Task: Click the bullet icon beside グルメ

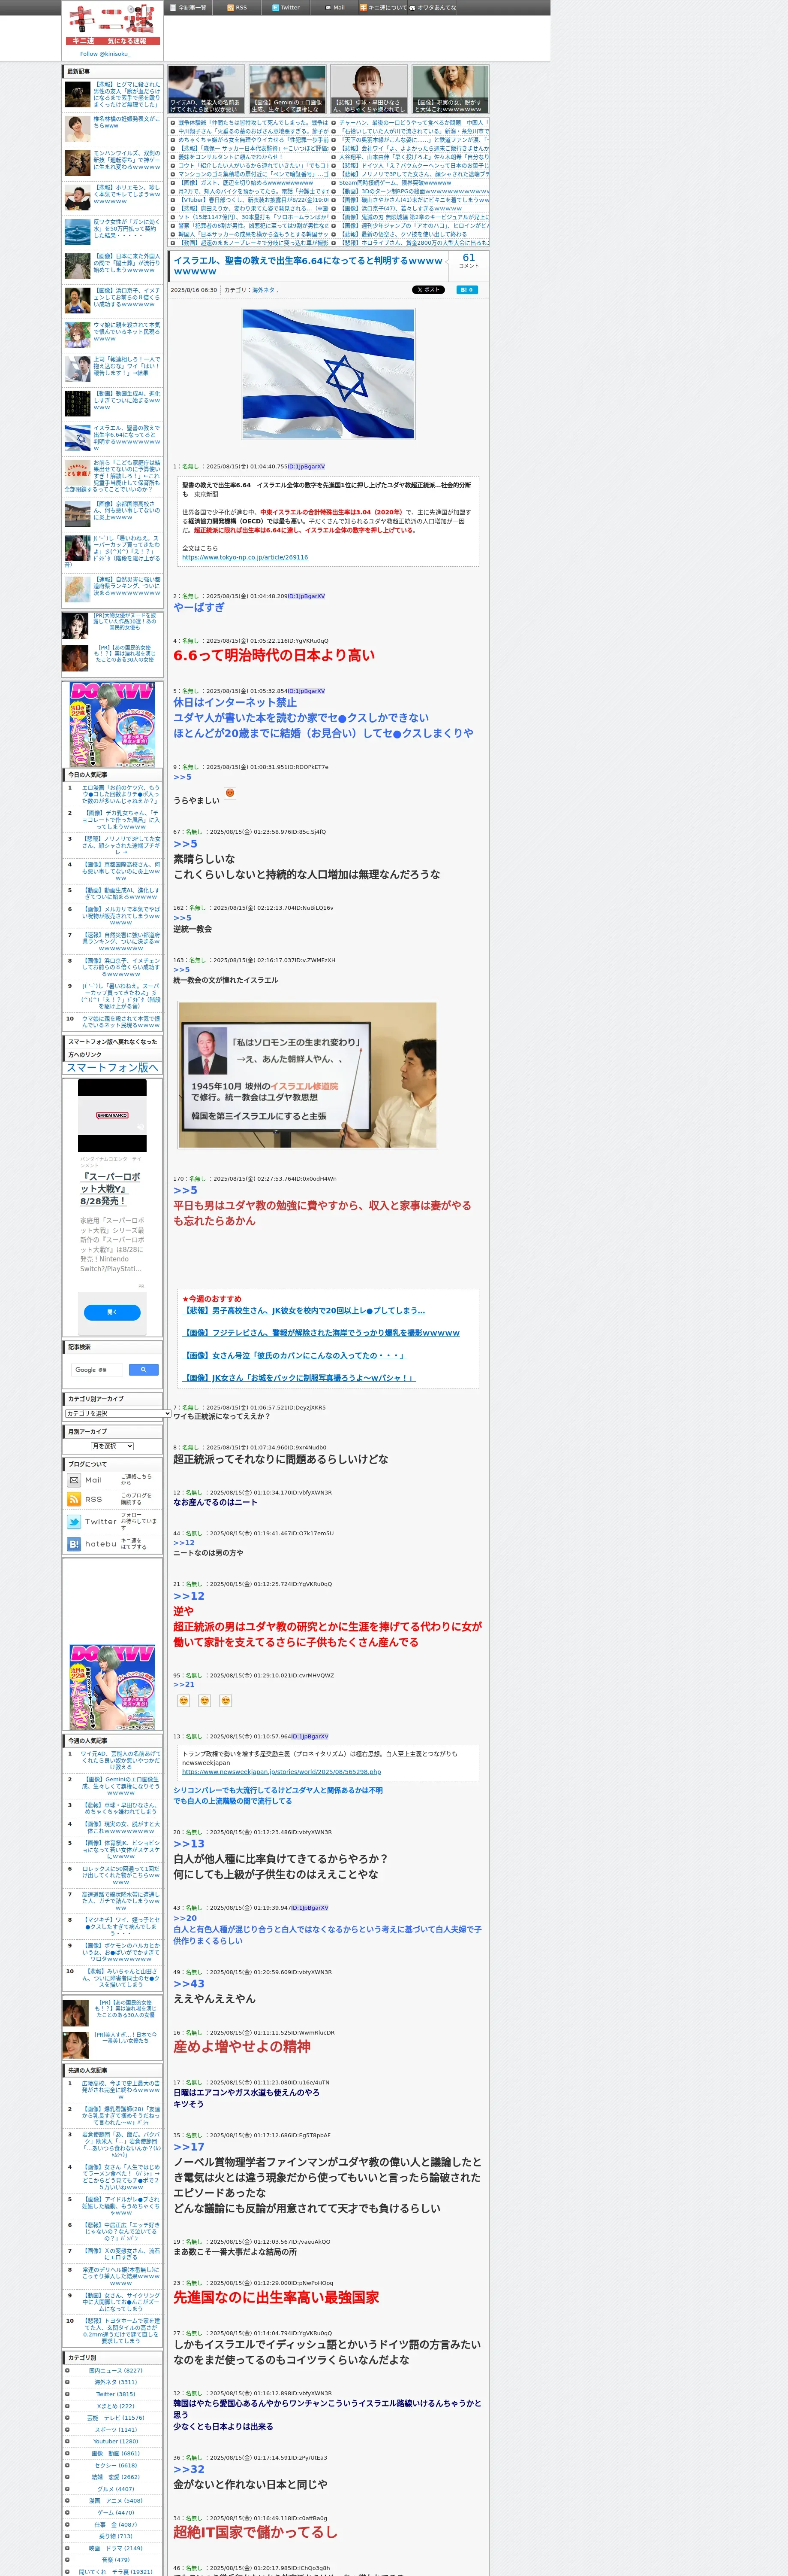Action: click(68, 2489)
